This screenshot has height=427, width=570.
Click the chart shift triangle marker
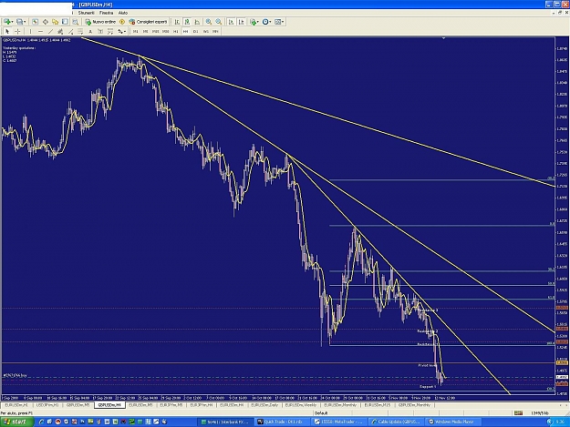pos(443,37)
